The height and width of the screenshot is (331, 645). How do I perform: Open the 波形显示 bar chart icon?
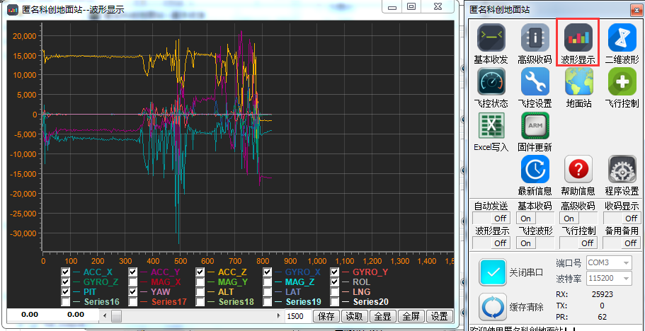[x=578, y=37]
